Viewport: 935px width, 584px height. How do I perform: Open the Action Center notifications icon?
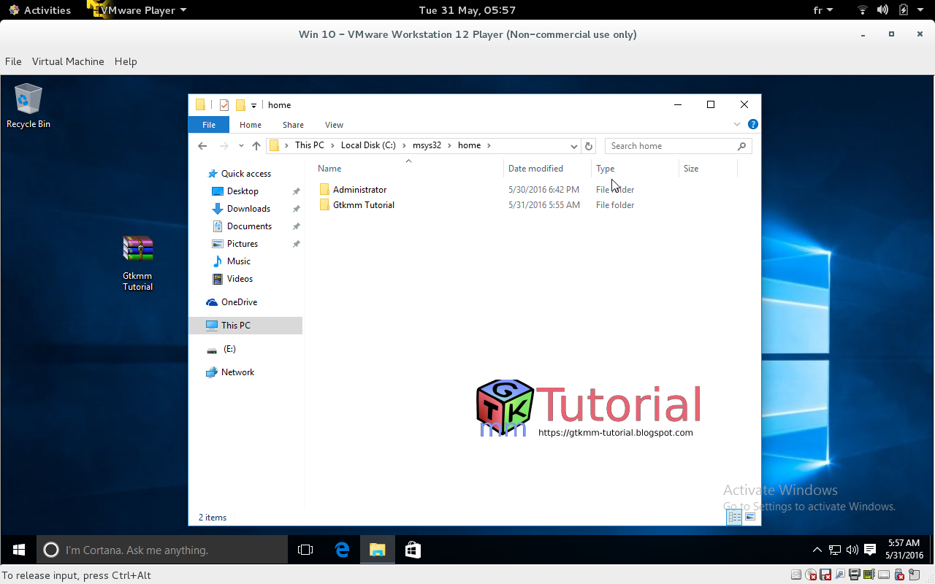tap(869, 550)
